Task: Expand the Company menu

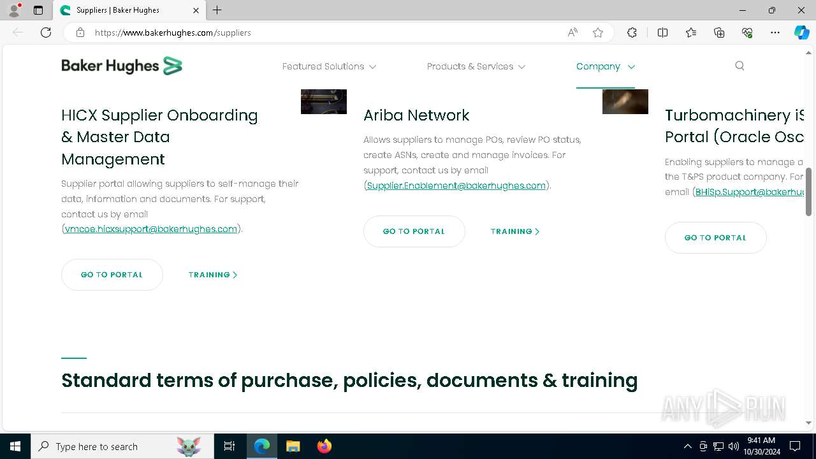Action: click(606, 66)
